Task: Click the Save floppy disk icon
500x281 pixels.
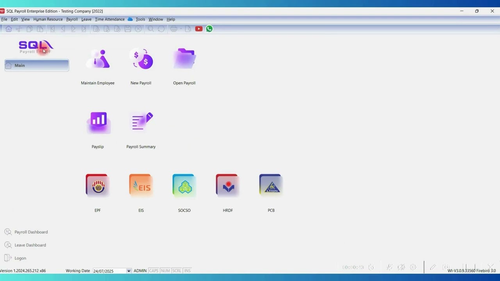Action: tap(128, 29)
